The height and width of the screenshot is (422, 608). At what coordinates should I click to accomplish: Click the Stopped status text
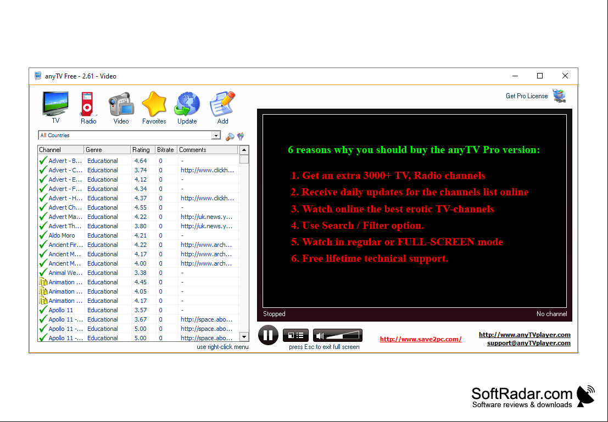tap(274, 314)
